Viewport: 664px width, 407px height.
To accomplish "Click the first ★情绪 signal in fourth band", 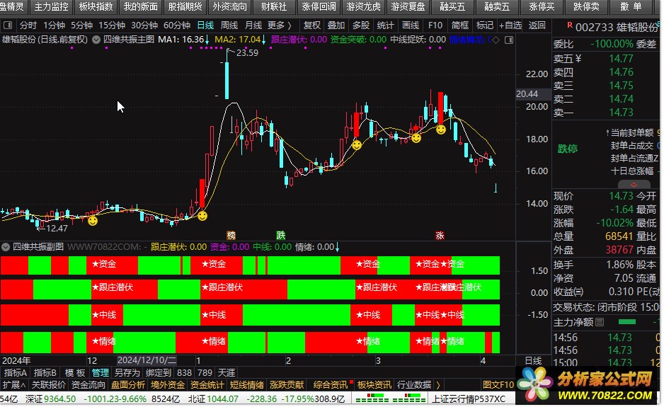I will (x=104, y=341).
